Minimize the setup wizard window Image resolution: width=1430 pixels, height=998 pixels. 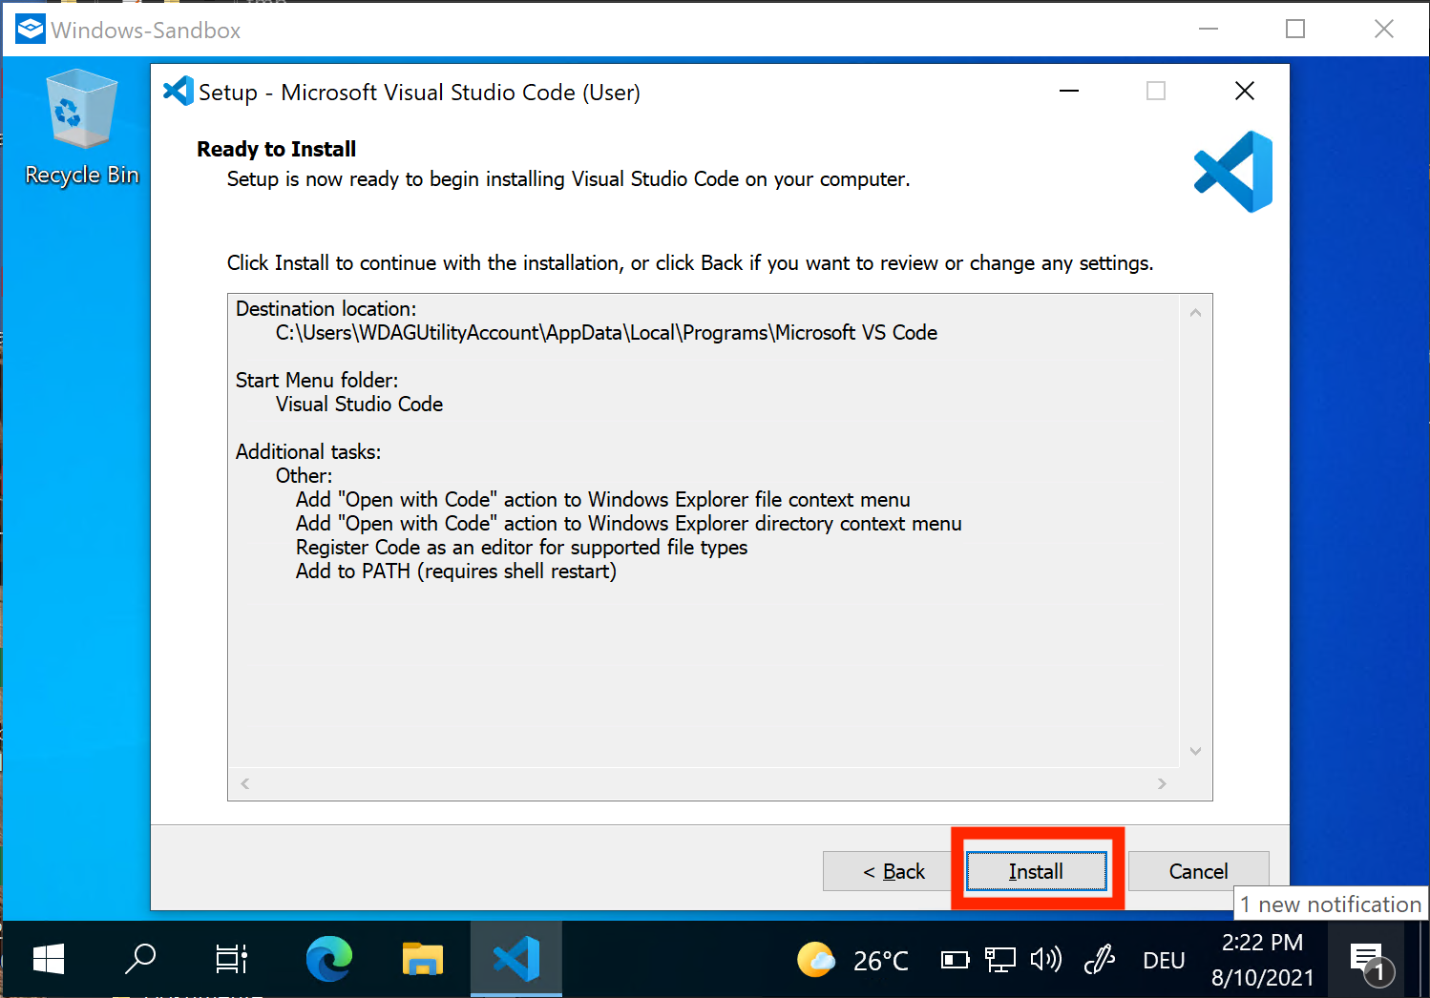click(1069, 91)
